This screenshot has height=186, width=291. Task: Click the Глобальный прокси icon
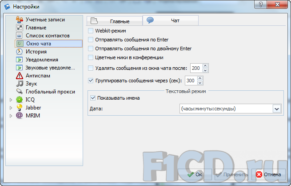[19, 92]
